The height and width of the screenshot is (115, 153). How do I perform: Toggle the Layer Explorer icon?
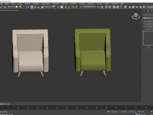tap(110, 7)
